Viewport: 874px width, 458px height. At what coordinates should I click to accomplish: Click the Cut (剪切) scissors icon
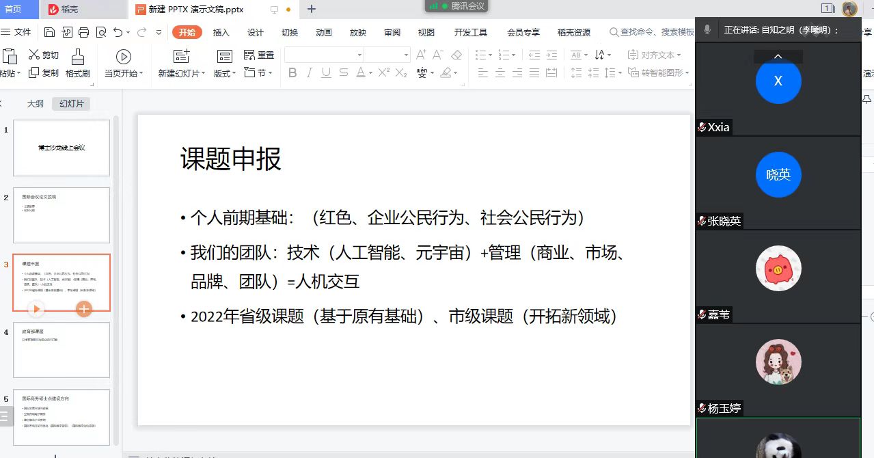[x=35, y=55]
